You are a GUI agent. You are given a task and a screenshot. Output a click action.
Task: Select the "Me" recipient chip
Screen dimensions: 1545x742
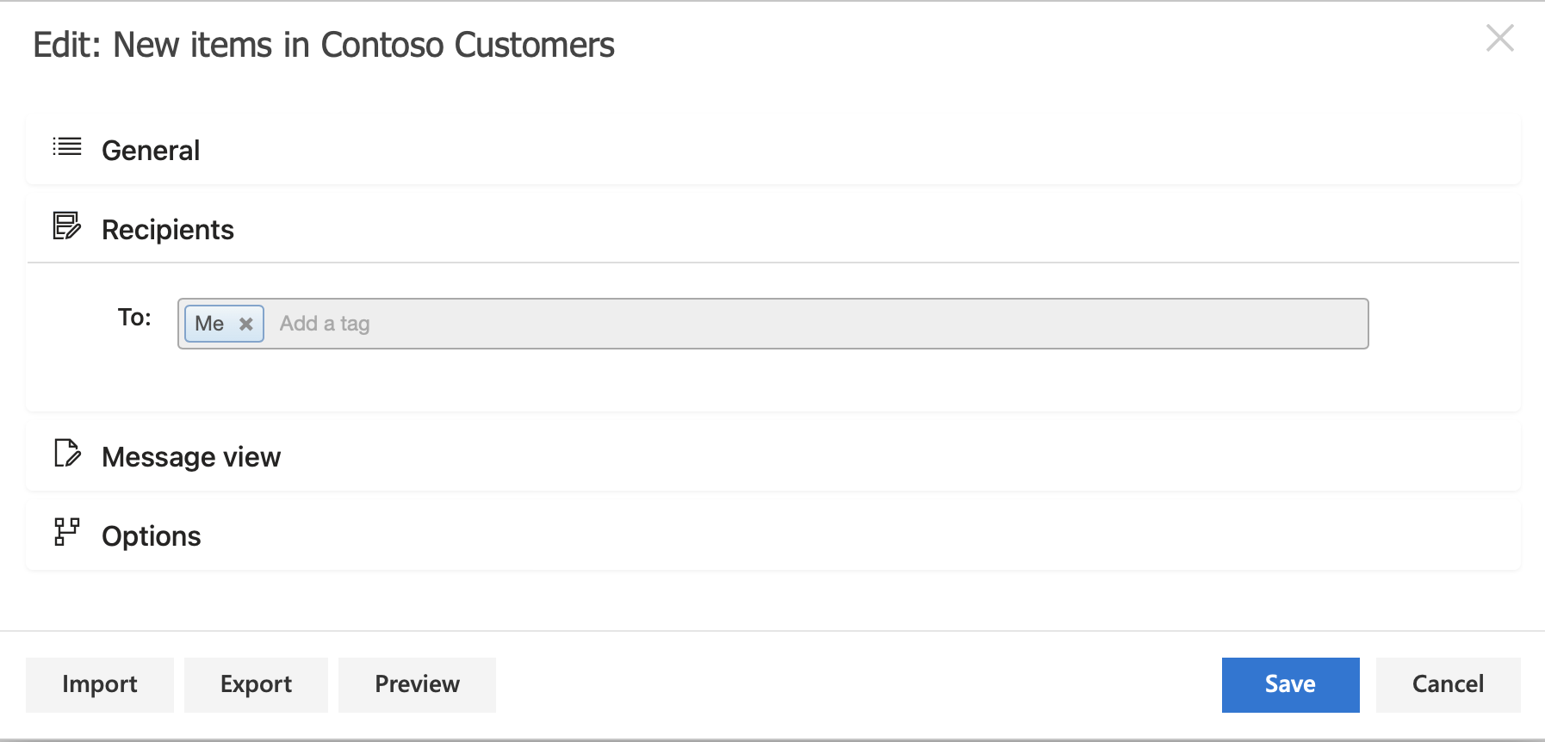pos(210,324)
